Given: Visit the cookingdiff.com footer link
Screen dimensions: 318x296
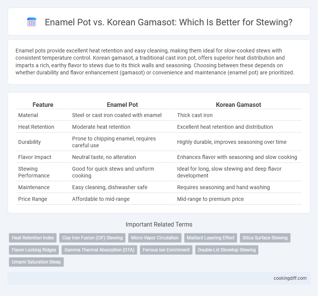Looking at the screenshot, I should point(290,278).
